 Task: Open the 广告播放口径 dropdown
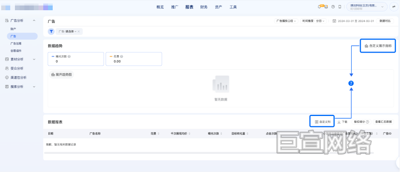click(286, 21)
